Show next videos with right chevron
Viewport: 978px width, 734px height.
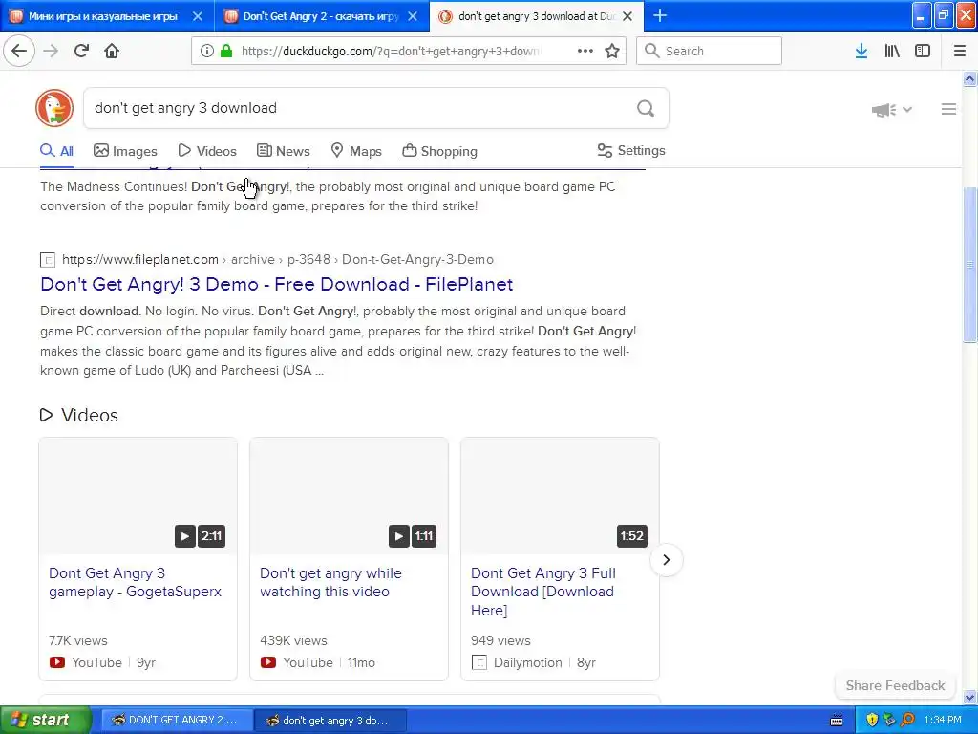666,560
